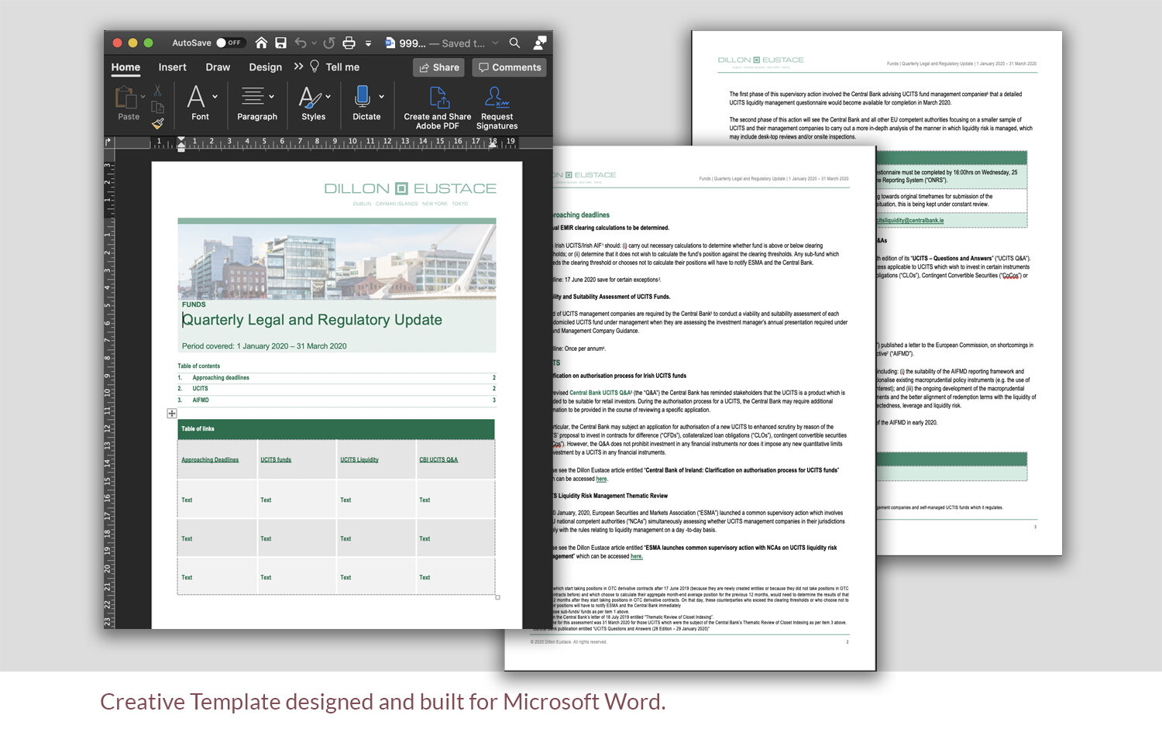
Task: Switch to the Design ribbon tab
Action: pos(265,67)
